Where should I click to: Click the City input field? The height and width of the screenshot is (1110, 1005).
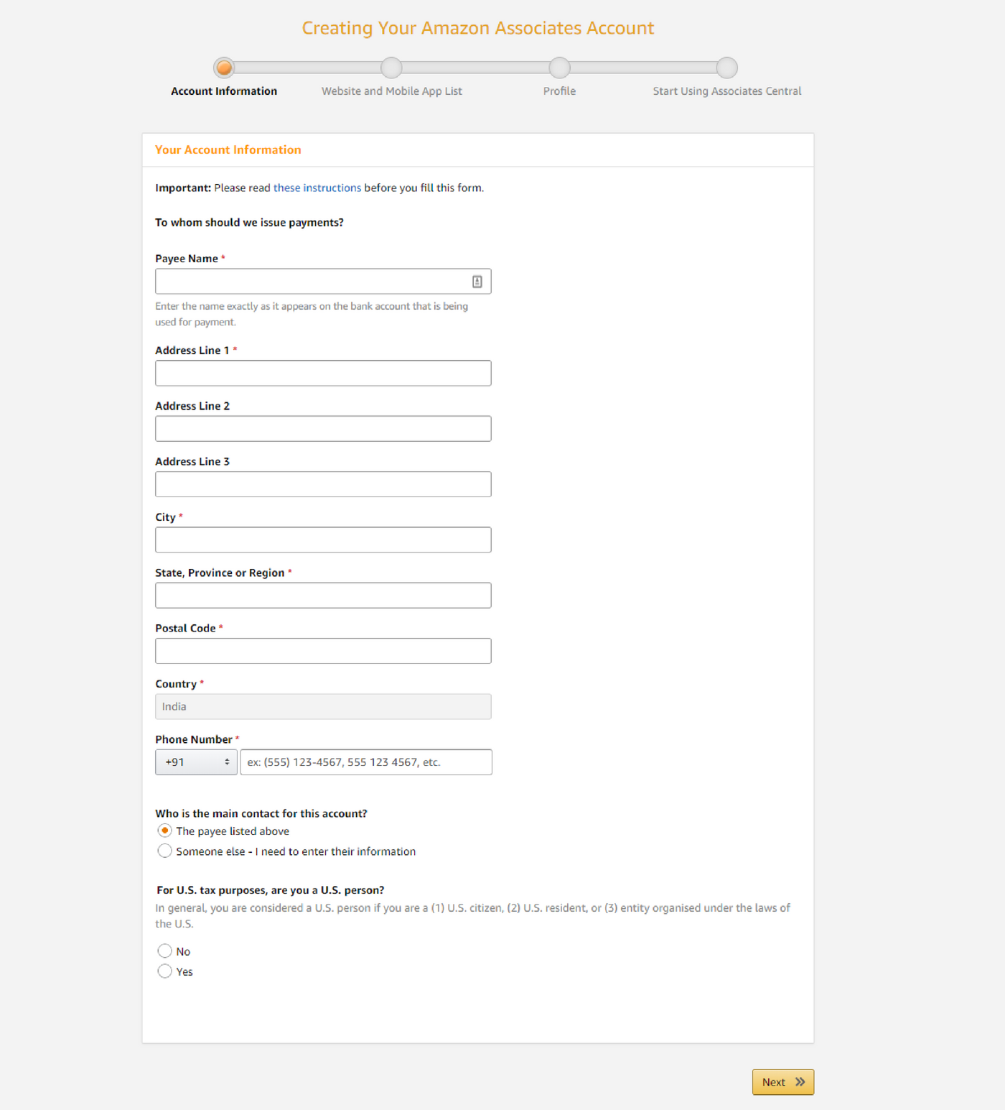[323, 540]
